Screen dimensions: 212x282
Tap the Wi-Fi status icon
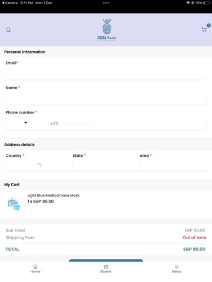pos(188,3)
